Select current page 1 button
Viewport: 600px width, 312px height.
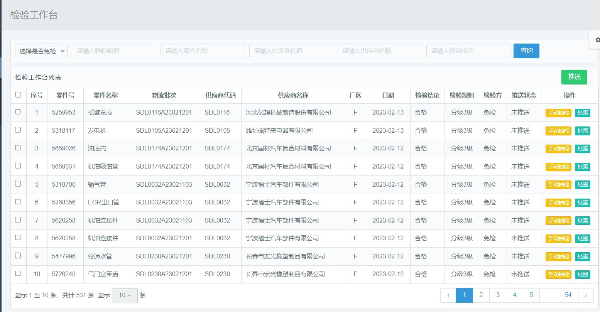tap(465, 295)
